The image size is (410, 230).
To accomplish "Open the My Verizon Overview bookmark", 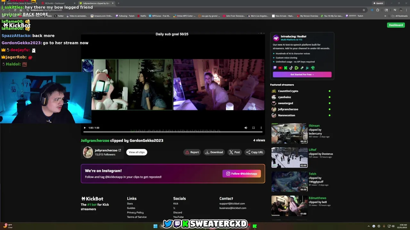I will click(x=307, y=16).
